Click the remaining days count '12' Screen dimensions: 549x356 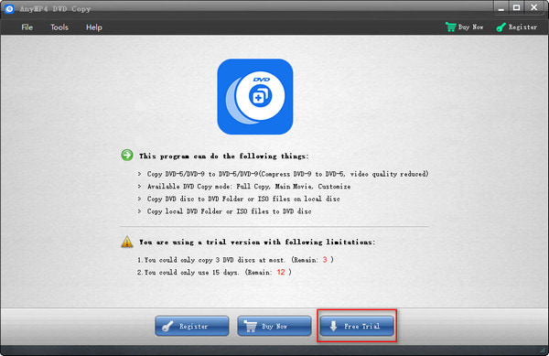click(281, 272)
